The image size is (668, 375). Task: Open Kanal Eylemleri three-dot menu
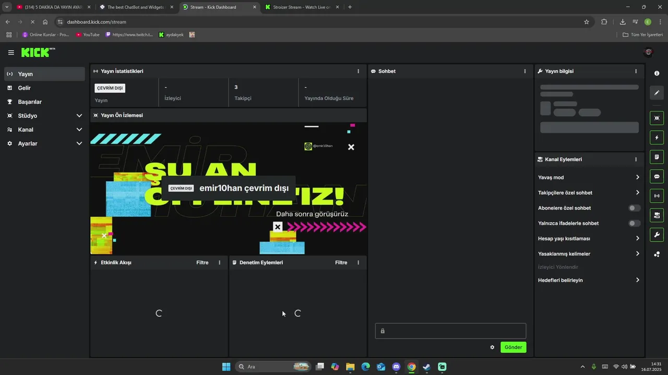pyautogui.click(x=636, y=159)
